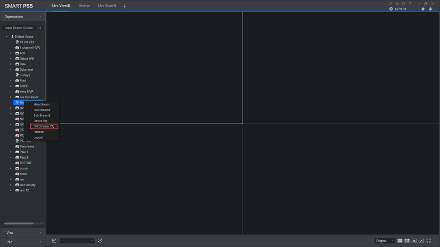
Task: Switch to the 16-split layout
Action: tap(414, 241)
